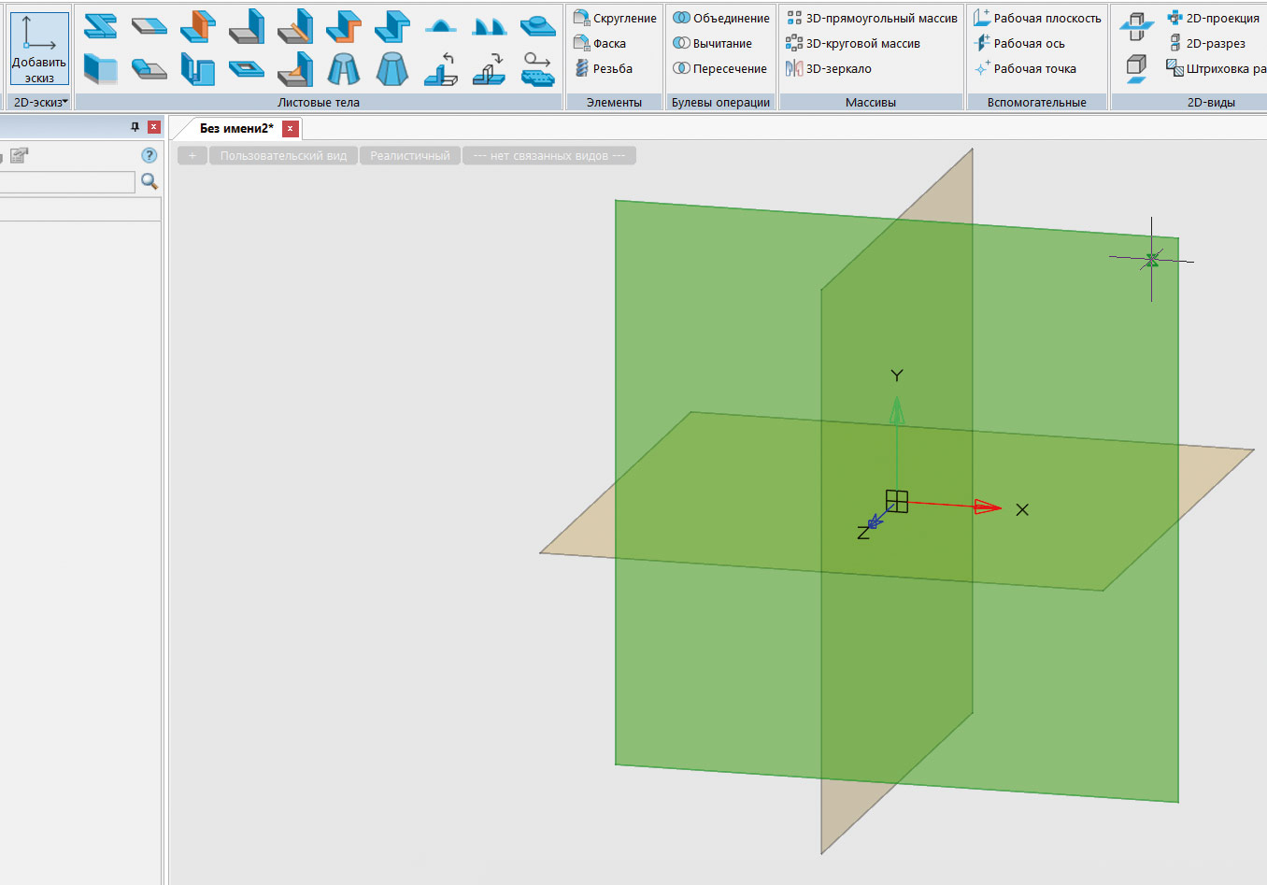Click the 2D-виды group label
This screenshot has width=1267, height=885.
(1211, 103)
